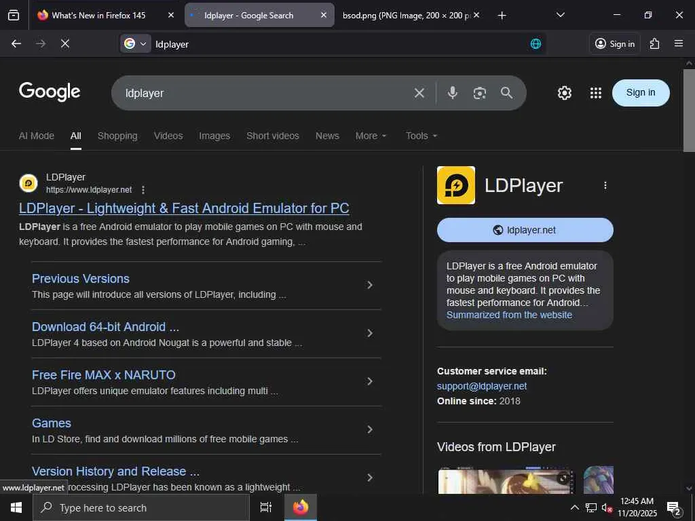Screen dimensions: 695x521
Task: Select the Images results tab
Action: point(214,136)
